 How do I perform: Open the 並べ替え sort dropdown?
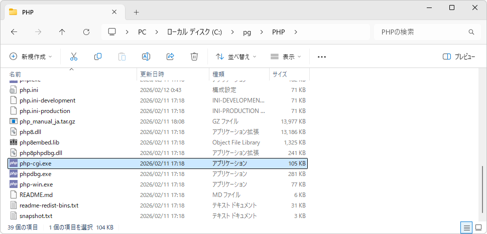236,56
